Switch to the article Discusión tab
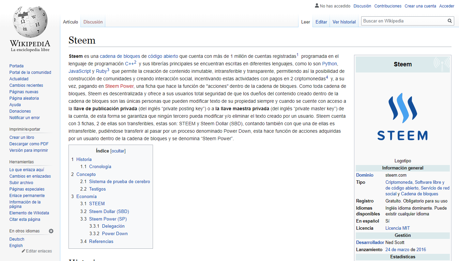The height and width of the screenshot is (261, 459). tap(93, 22)
